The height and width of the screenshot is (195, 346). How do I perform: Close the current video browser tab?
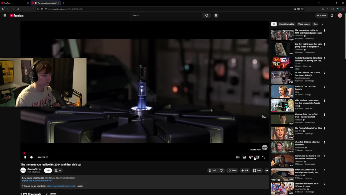click(x=58, y=3)
